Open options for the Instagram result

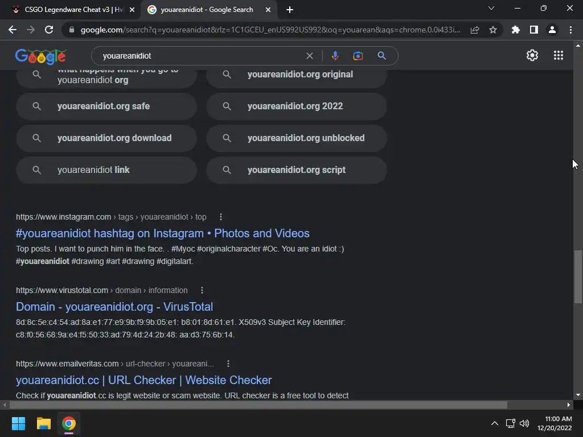click(221, 217)
